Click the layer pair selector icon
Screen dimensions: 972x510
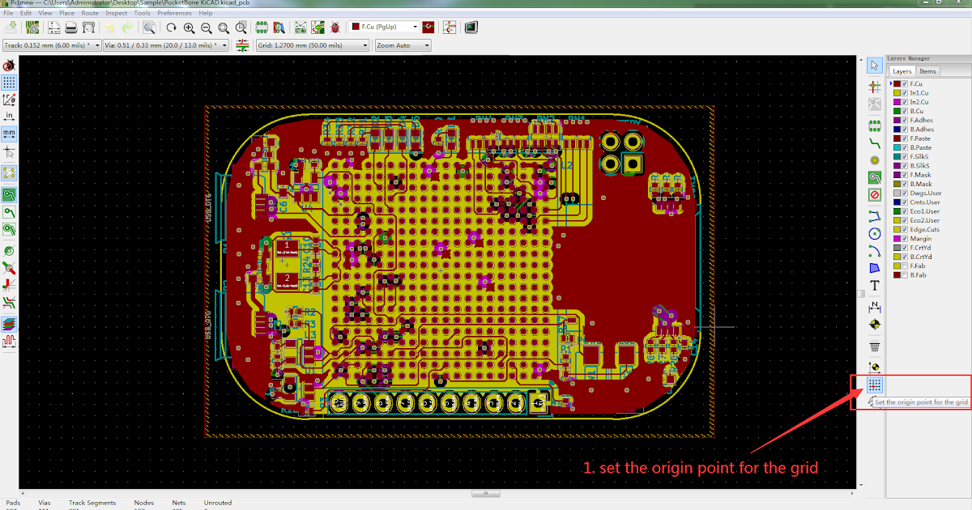point(428,28)
